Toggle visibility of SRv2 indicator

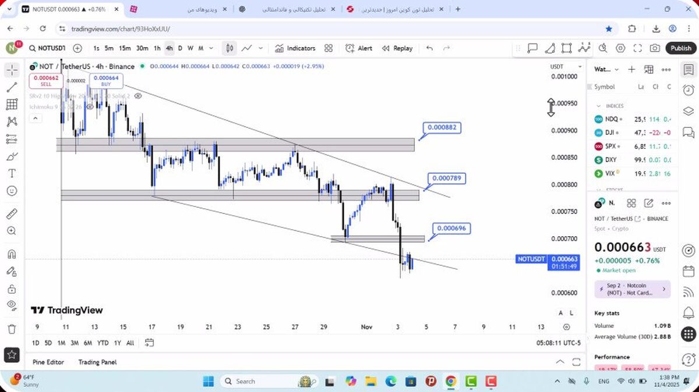point(138,96)
